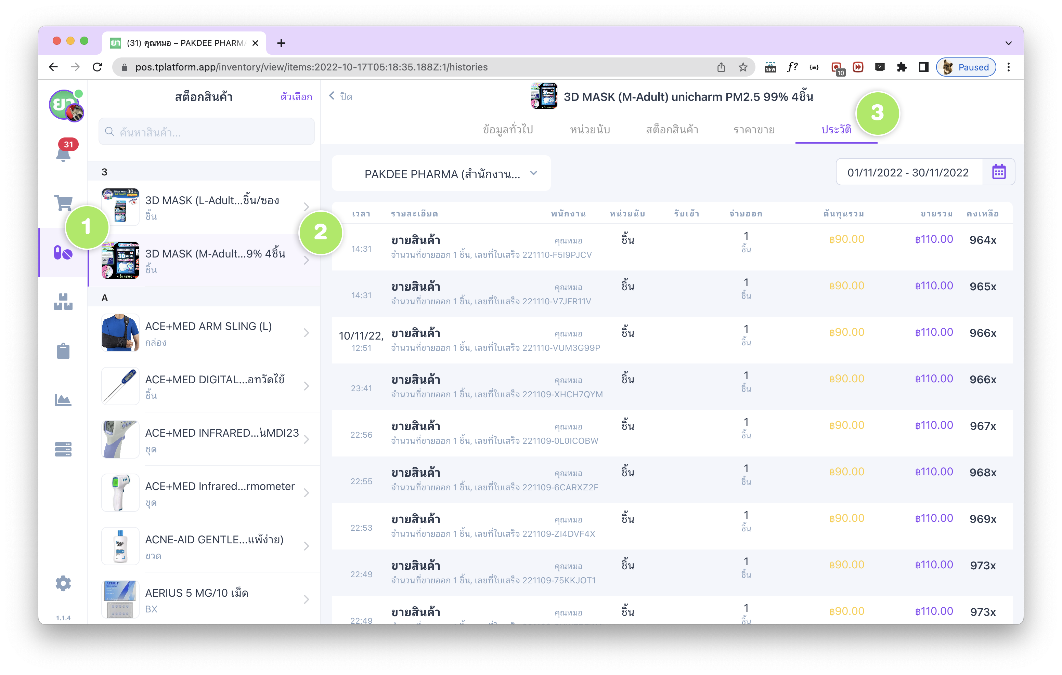Viewport: 1062px width, 675px height.
Task: Switch to the ข้อมูลทั่วไป tab
Action: pyautogui.click(x=508, y=130)
